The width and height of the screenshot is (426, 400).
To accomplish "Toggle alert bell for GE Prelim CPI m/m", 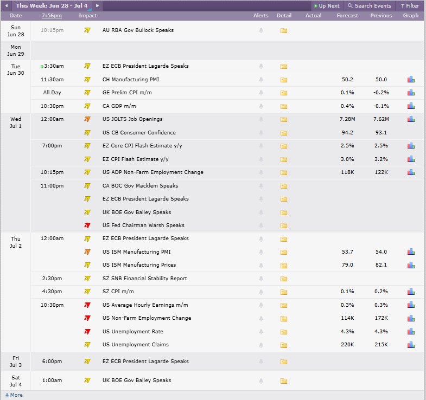I will pos(261,93).
